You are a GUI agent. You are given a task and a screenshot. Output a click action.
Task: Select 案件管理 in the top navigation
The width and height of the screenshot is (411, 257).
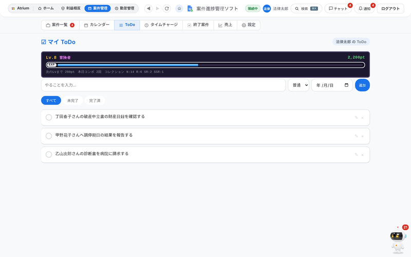pyautogui.click(x=98, y=8)
